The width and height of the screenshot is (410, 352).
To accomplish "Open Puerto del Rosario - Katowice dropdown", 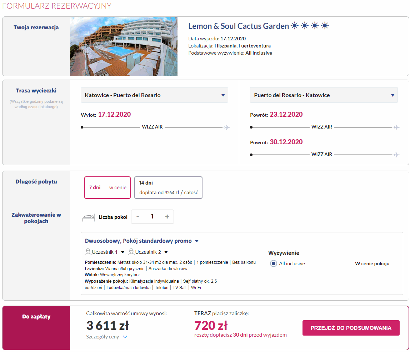I will [x=324, y=95].
